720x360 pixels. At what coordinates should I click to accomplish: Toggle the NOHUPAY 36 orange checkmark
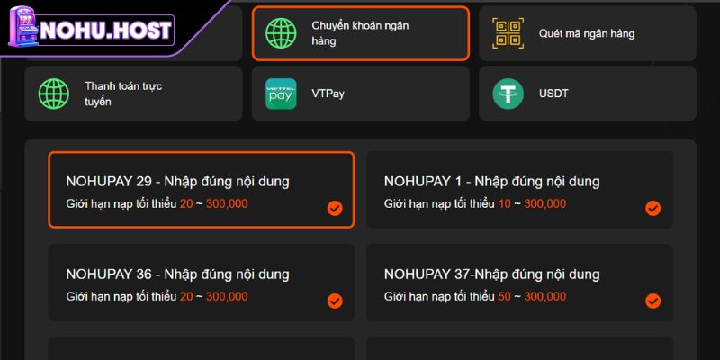[x=335, y=301]
